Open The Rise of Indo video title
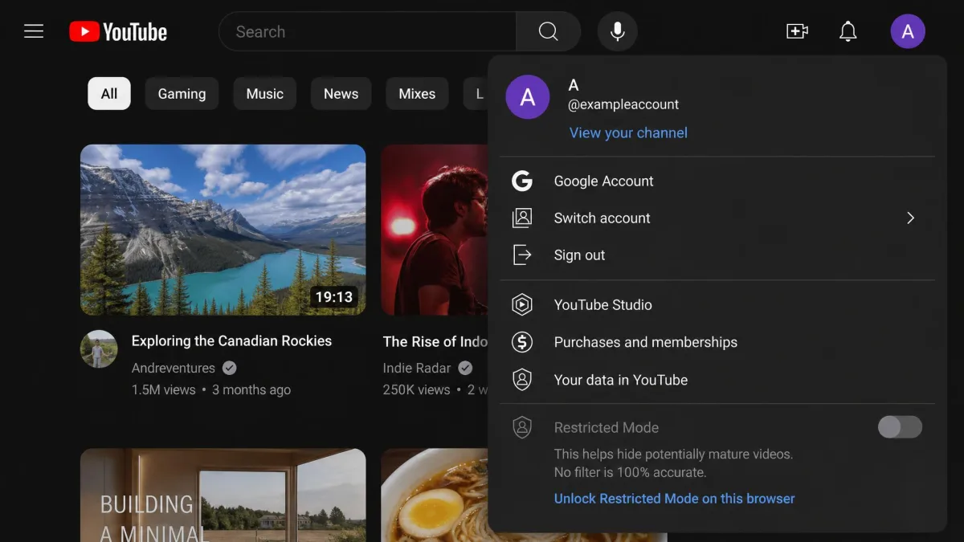Viewport: 964px width, 542px height. click(435, 341)
